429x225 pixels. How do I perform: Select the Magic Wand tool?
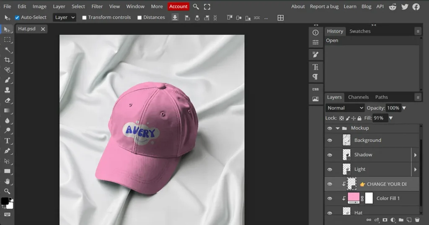coord(7,50)
